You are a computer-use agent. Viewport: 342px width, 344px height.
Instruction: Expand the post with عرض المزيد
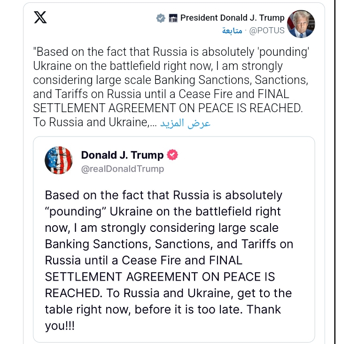coord(185,123)
